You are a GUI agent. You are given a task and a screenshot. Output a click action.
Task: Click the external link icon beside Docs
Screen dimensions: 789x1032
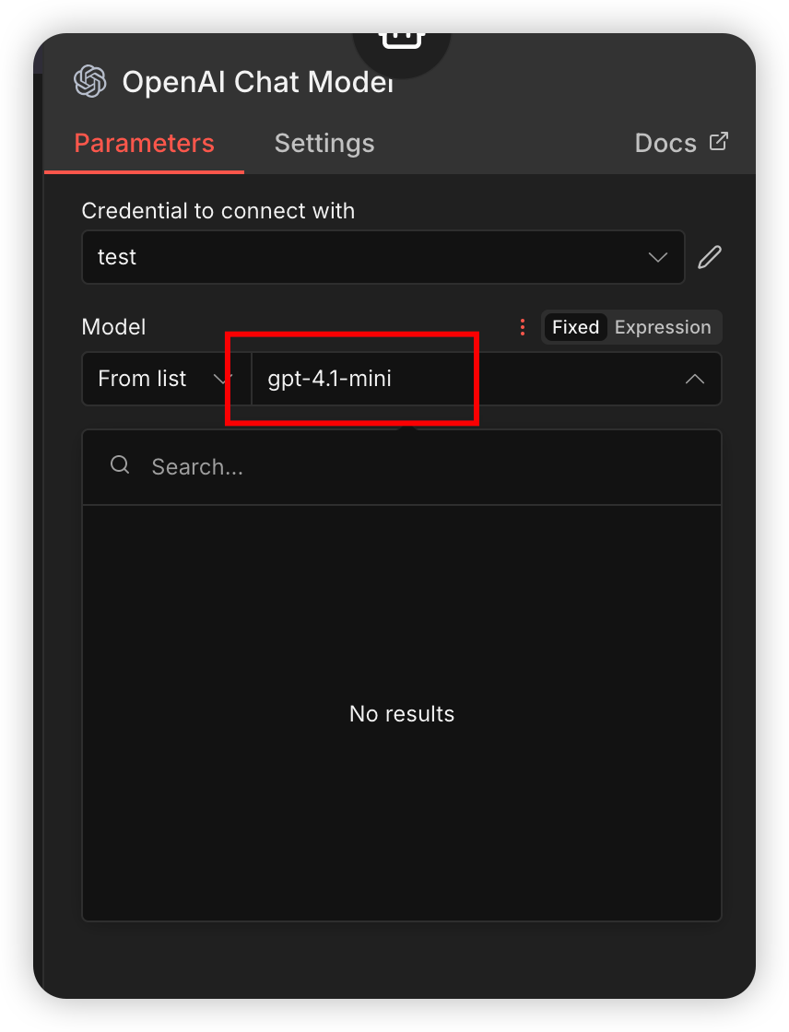pyautogui.click(x=719, y=142)
